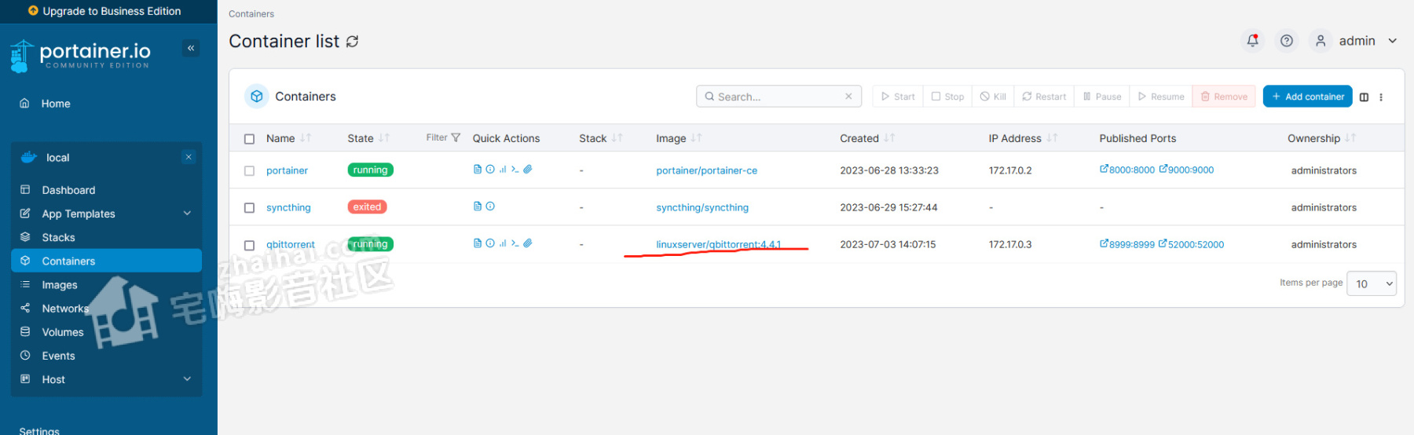Sort containers by IP Address
1414x435 pixels.
click(x=1023, y=138)
